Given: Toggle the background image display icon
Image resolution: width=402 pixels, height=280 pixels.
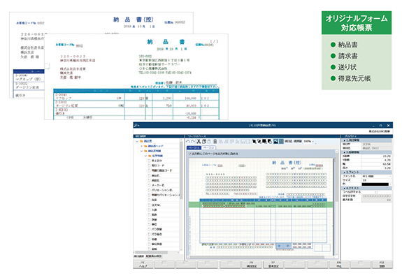Looking at the screenshot, I should click(x=276, y=141).
